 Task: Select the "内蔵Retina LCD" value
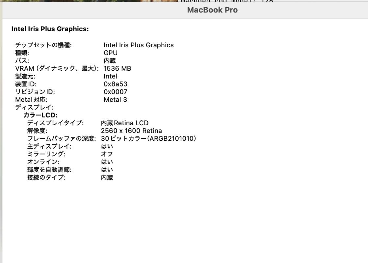tap(125, 123)
